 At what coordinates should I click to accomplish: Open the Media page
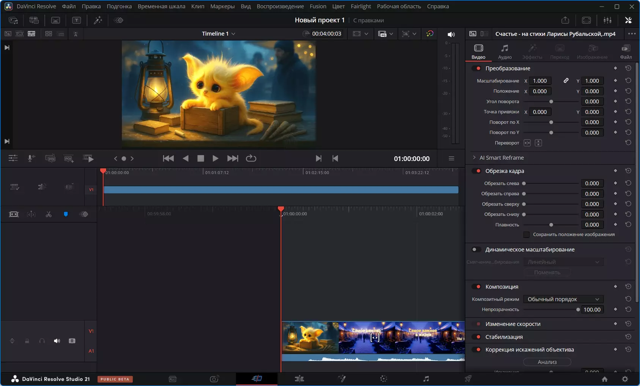pos(173,378)
